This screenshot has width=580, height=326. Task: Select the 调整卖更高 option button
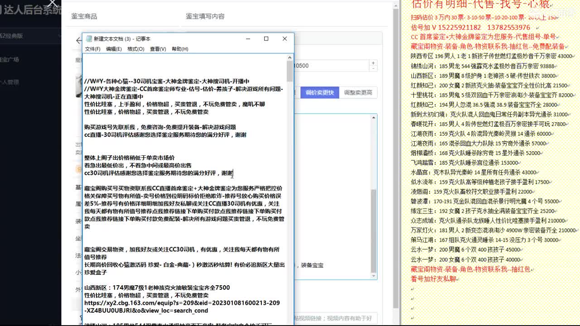click(x=358, y=92)
